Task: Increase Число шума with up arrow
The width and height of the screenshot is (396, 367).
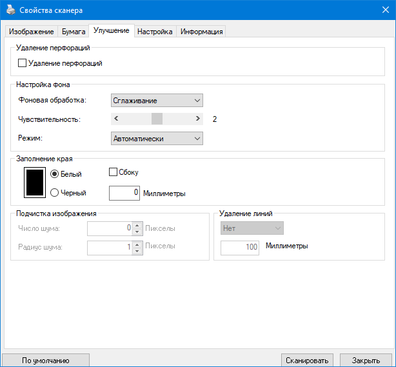Action: click(x=137, y=225)
